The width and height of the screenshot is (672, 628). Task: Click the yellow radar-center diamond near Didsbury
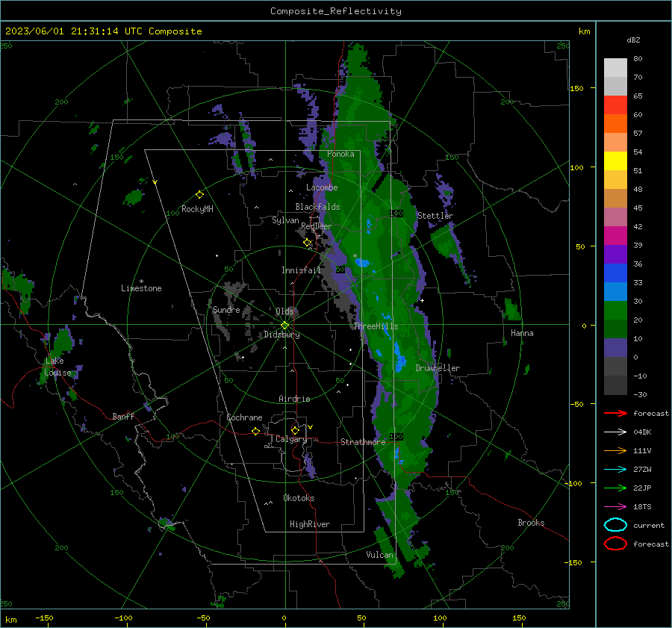pyautogui.click(x=284, y=325)
